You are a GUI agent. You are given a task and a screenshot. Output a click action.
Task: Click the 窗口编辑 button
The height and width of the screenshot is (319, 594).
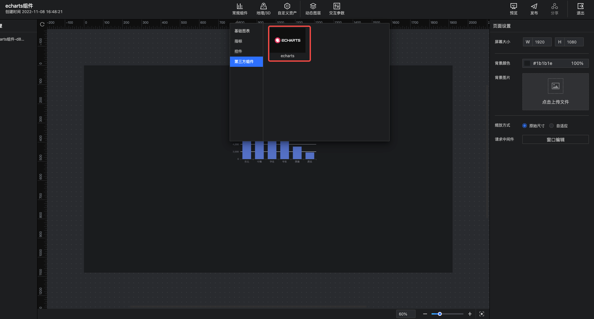click(555, 140)
